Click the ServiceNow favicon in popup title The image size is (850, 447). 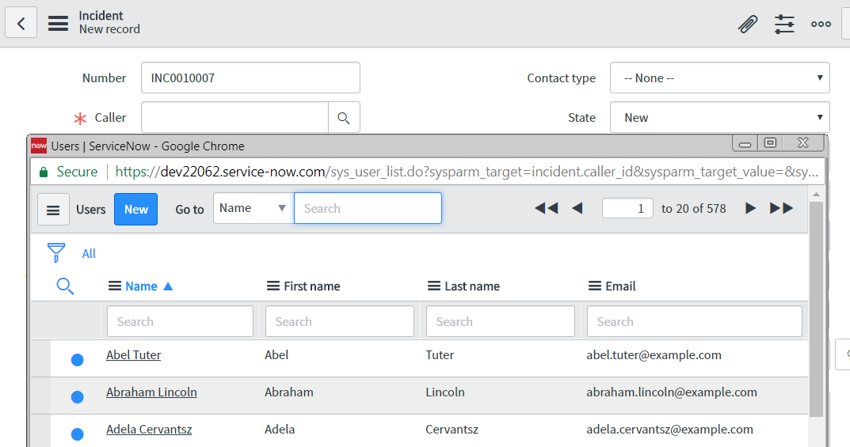(x=39, y=146)
